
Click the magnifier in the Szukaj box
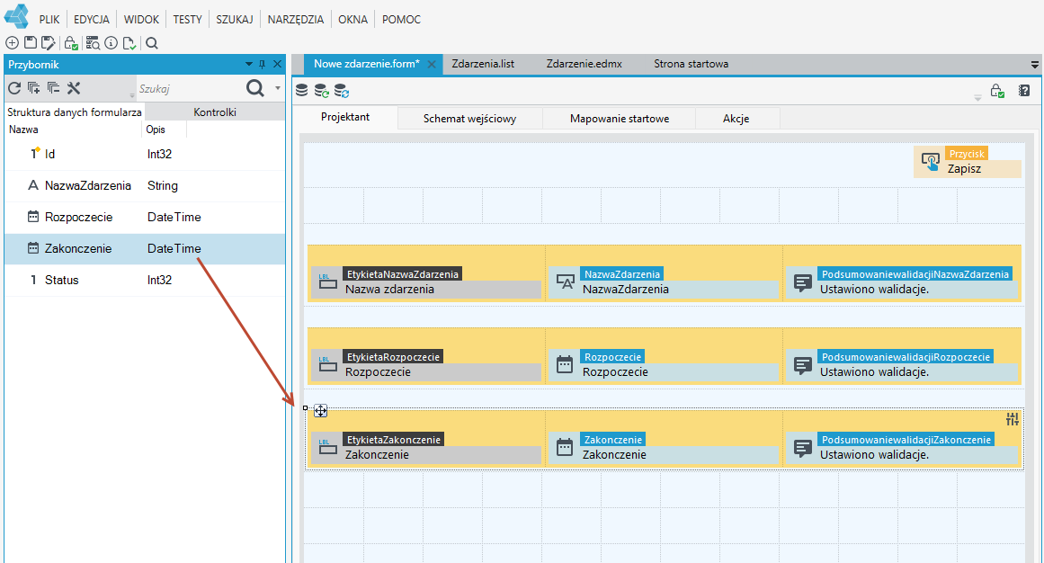click(x=255, y=88)
